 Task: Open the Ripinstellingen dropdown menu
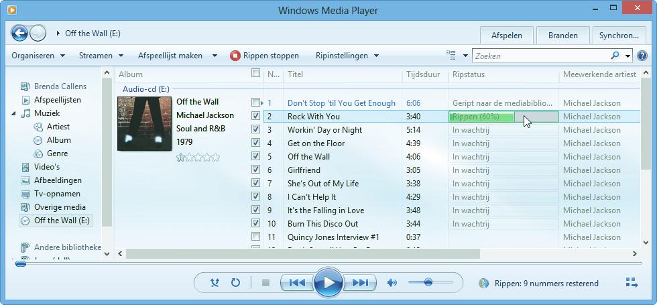347,56
